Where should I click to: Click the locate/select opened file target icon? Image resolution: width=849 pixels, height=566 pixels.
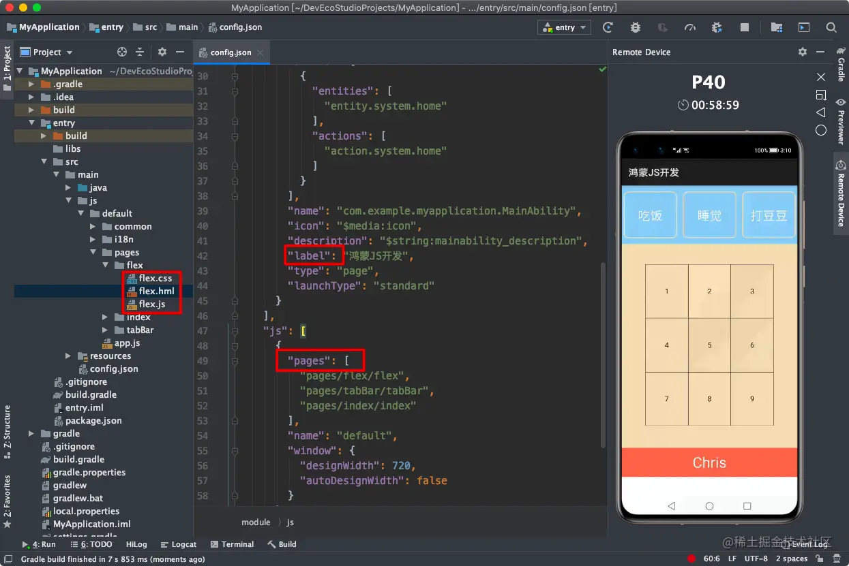(122, 52)
